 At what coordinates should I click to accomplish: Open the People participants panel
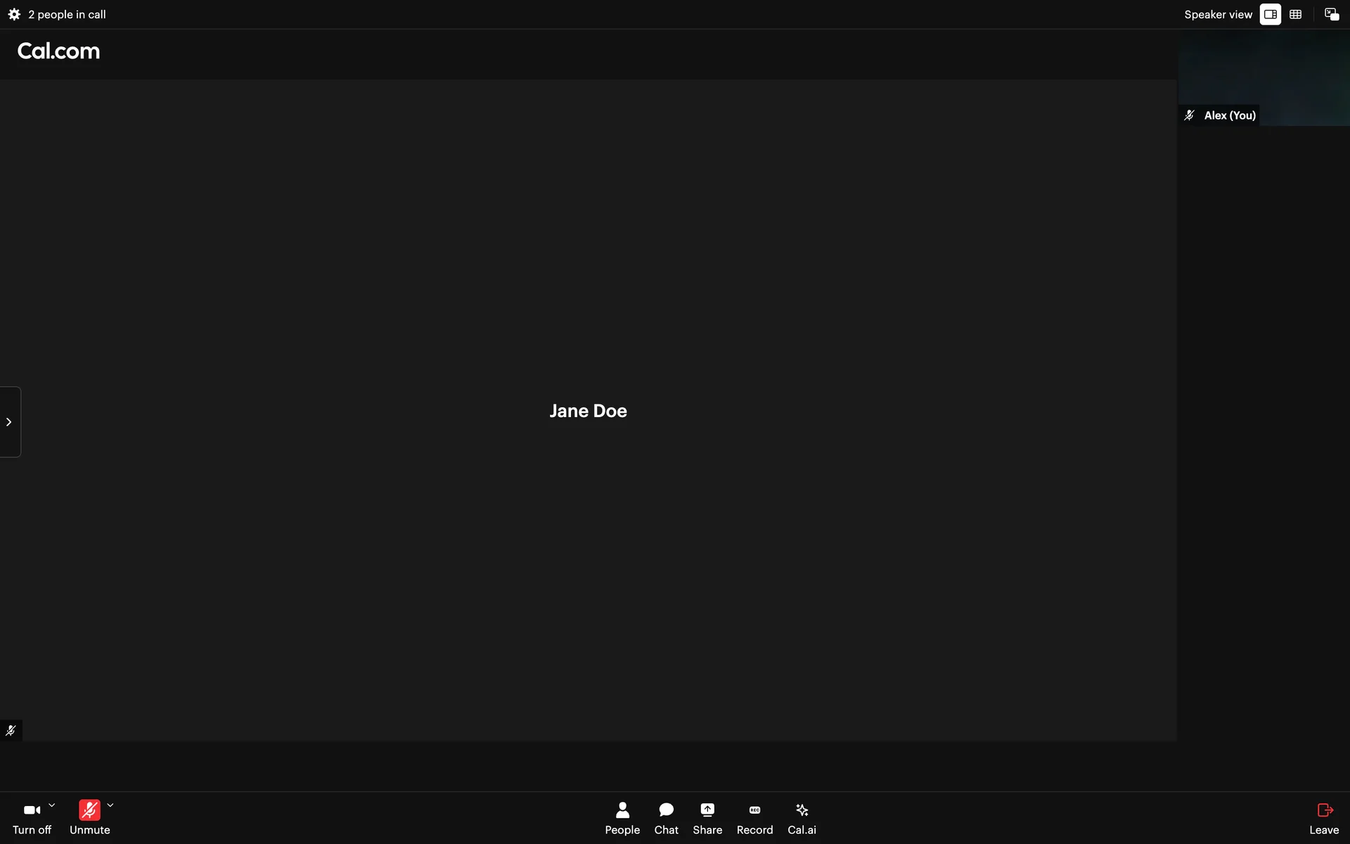point(622,818)
